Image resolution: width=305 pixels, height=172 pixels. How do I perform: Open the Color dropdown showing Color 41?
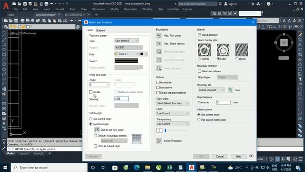[126, 54]
